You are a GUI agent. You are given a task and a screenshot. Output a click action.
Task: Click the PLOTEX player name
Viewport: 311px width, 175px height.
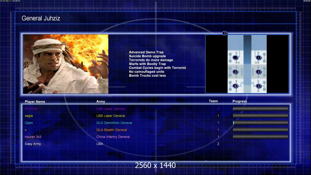[x=31, y=109]
